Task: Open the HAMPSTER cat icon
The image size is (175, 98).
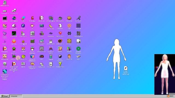Action: pyautogui.click(x=51, y=41)
